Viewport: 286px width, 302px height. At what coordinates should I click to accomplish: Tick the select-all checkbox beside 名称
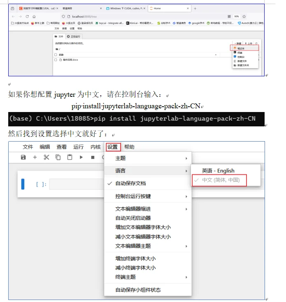pos(56,55)
